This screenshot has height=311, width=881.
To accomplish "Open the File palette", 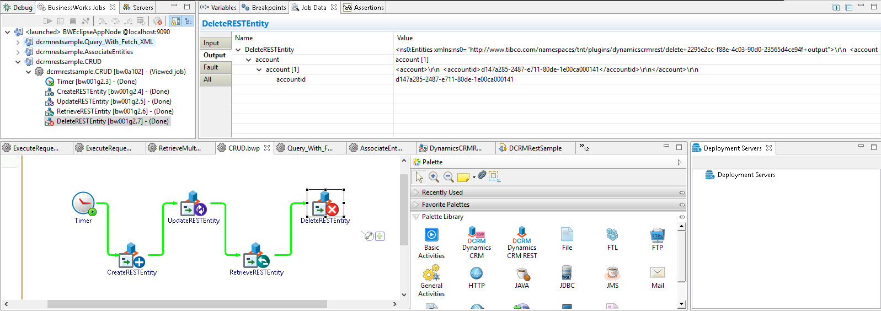I will pyautogui.click(x=567, y=239).
